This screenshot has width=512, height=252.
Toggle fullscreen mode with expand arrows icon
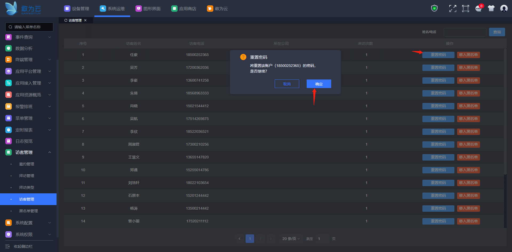coord(453,9)
